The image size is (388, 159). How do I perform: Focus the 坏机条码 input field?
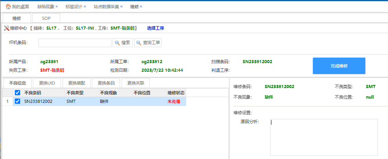point(75,43)
